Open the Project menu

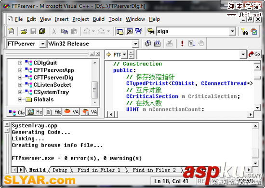[x=80, y=19]
